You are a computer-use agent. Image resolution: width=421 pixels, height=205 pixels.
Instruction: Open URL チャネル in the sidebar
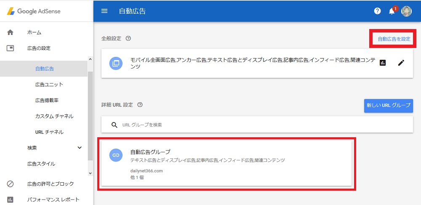49,132
